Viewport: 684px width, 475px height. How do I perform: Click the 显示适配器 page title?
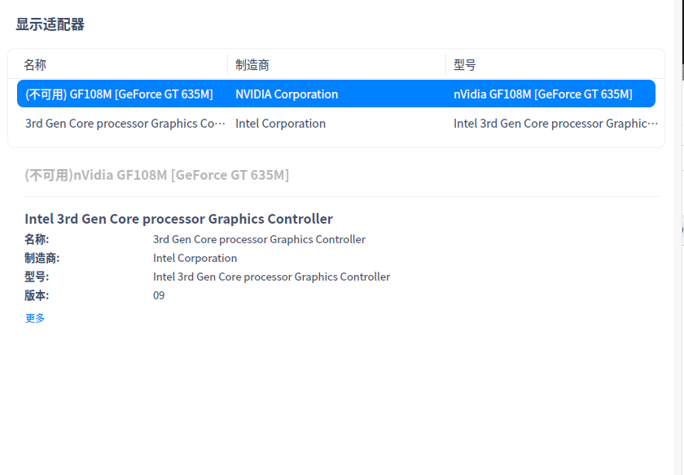tap(50, 24)
